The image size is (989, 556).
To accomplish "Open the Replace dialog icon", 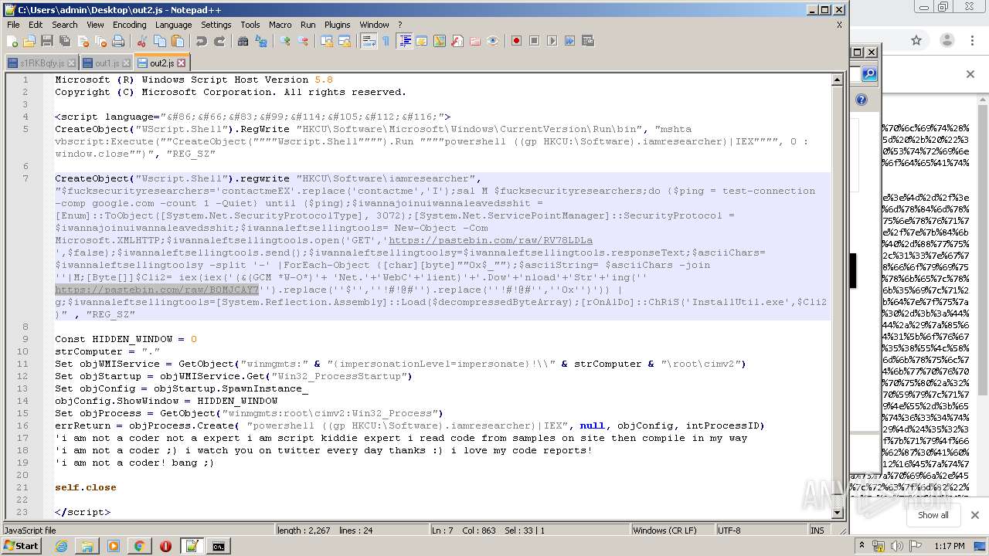I will tap(261, 41).
